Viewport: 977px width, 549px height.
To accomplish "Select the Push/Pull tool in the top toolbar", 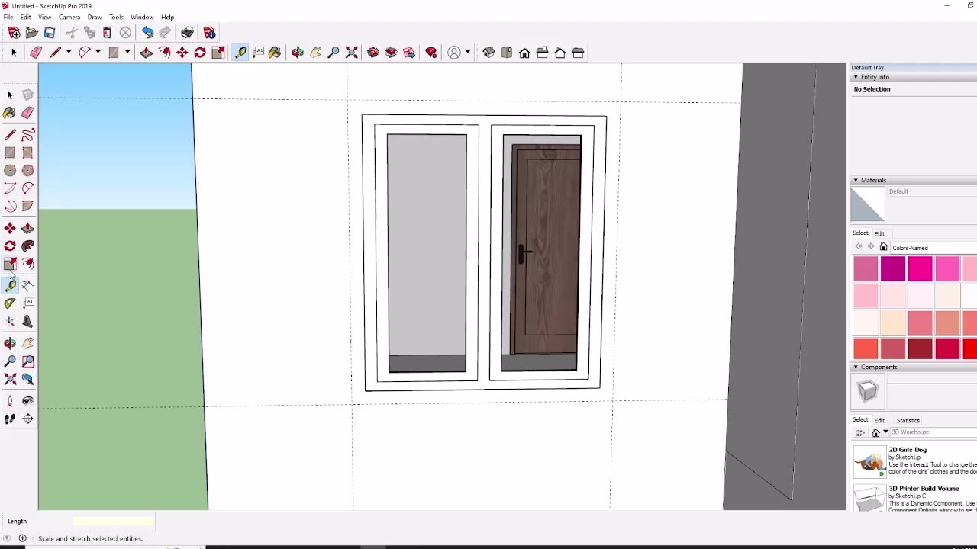I will click(146, 53).
